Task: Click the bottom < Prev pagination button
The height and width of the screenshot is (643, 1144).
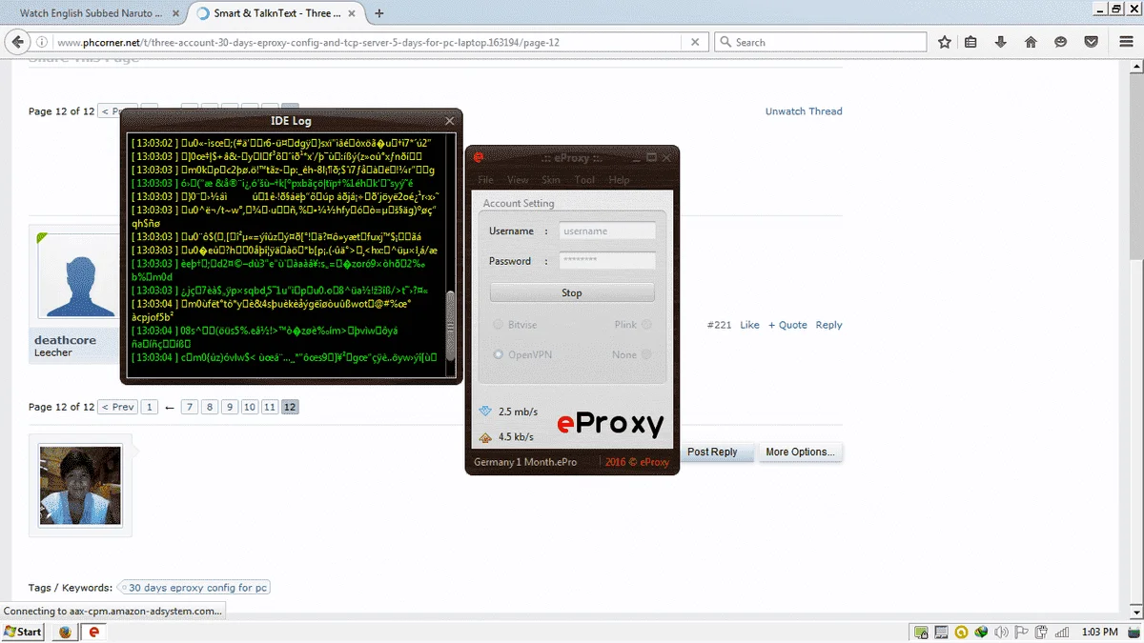Action: (x=118, y=407)
